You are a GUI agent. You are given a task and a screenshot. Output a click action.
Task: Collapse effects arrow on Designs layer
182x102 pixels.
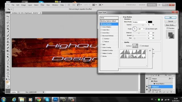(172, 78)
